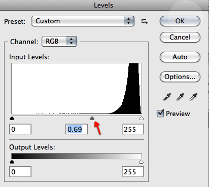Click the Cancel button
This screenshot has width=209, height=187.
[180, 37]
